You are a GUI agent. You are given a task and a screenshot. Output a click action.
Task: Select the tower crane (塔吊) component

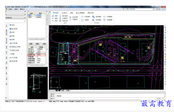(x=12, y=25)
